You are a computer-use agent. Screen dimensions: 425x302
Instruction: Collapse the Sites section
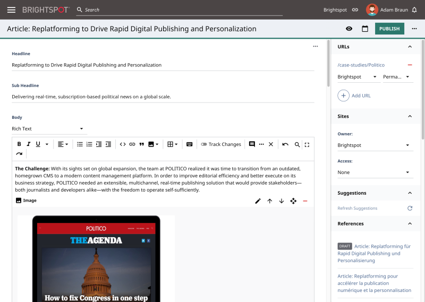click(410, 116)
